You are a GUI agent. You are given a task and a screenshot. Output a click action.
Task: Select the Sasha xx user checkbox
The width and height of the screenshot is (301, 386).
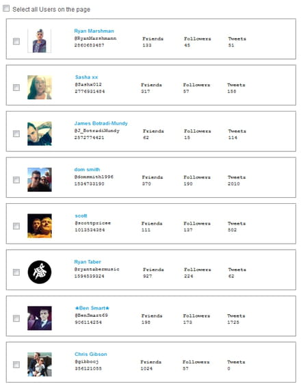click(x=16, y=88)
